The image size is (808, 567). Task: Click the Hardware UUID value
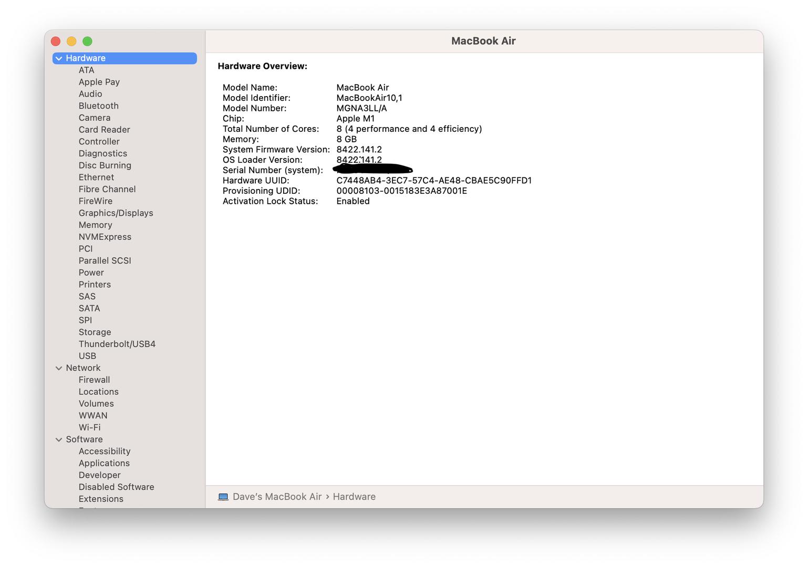click(x=434, y=181)
